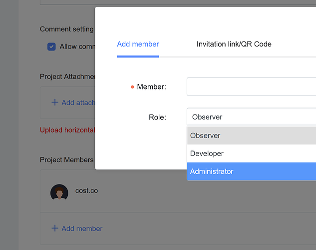Image resolution: width=316 pixels, height=250 pixels.
Task: Click the Role field label
Action: tap(158, 117)
